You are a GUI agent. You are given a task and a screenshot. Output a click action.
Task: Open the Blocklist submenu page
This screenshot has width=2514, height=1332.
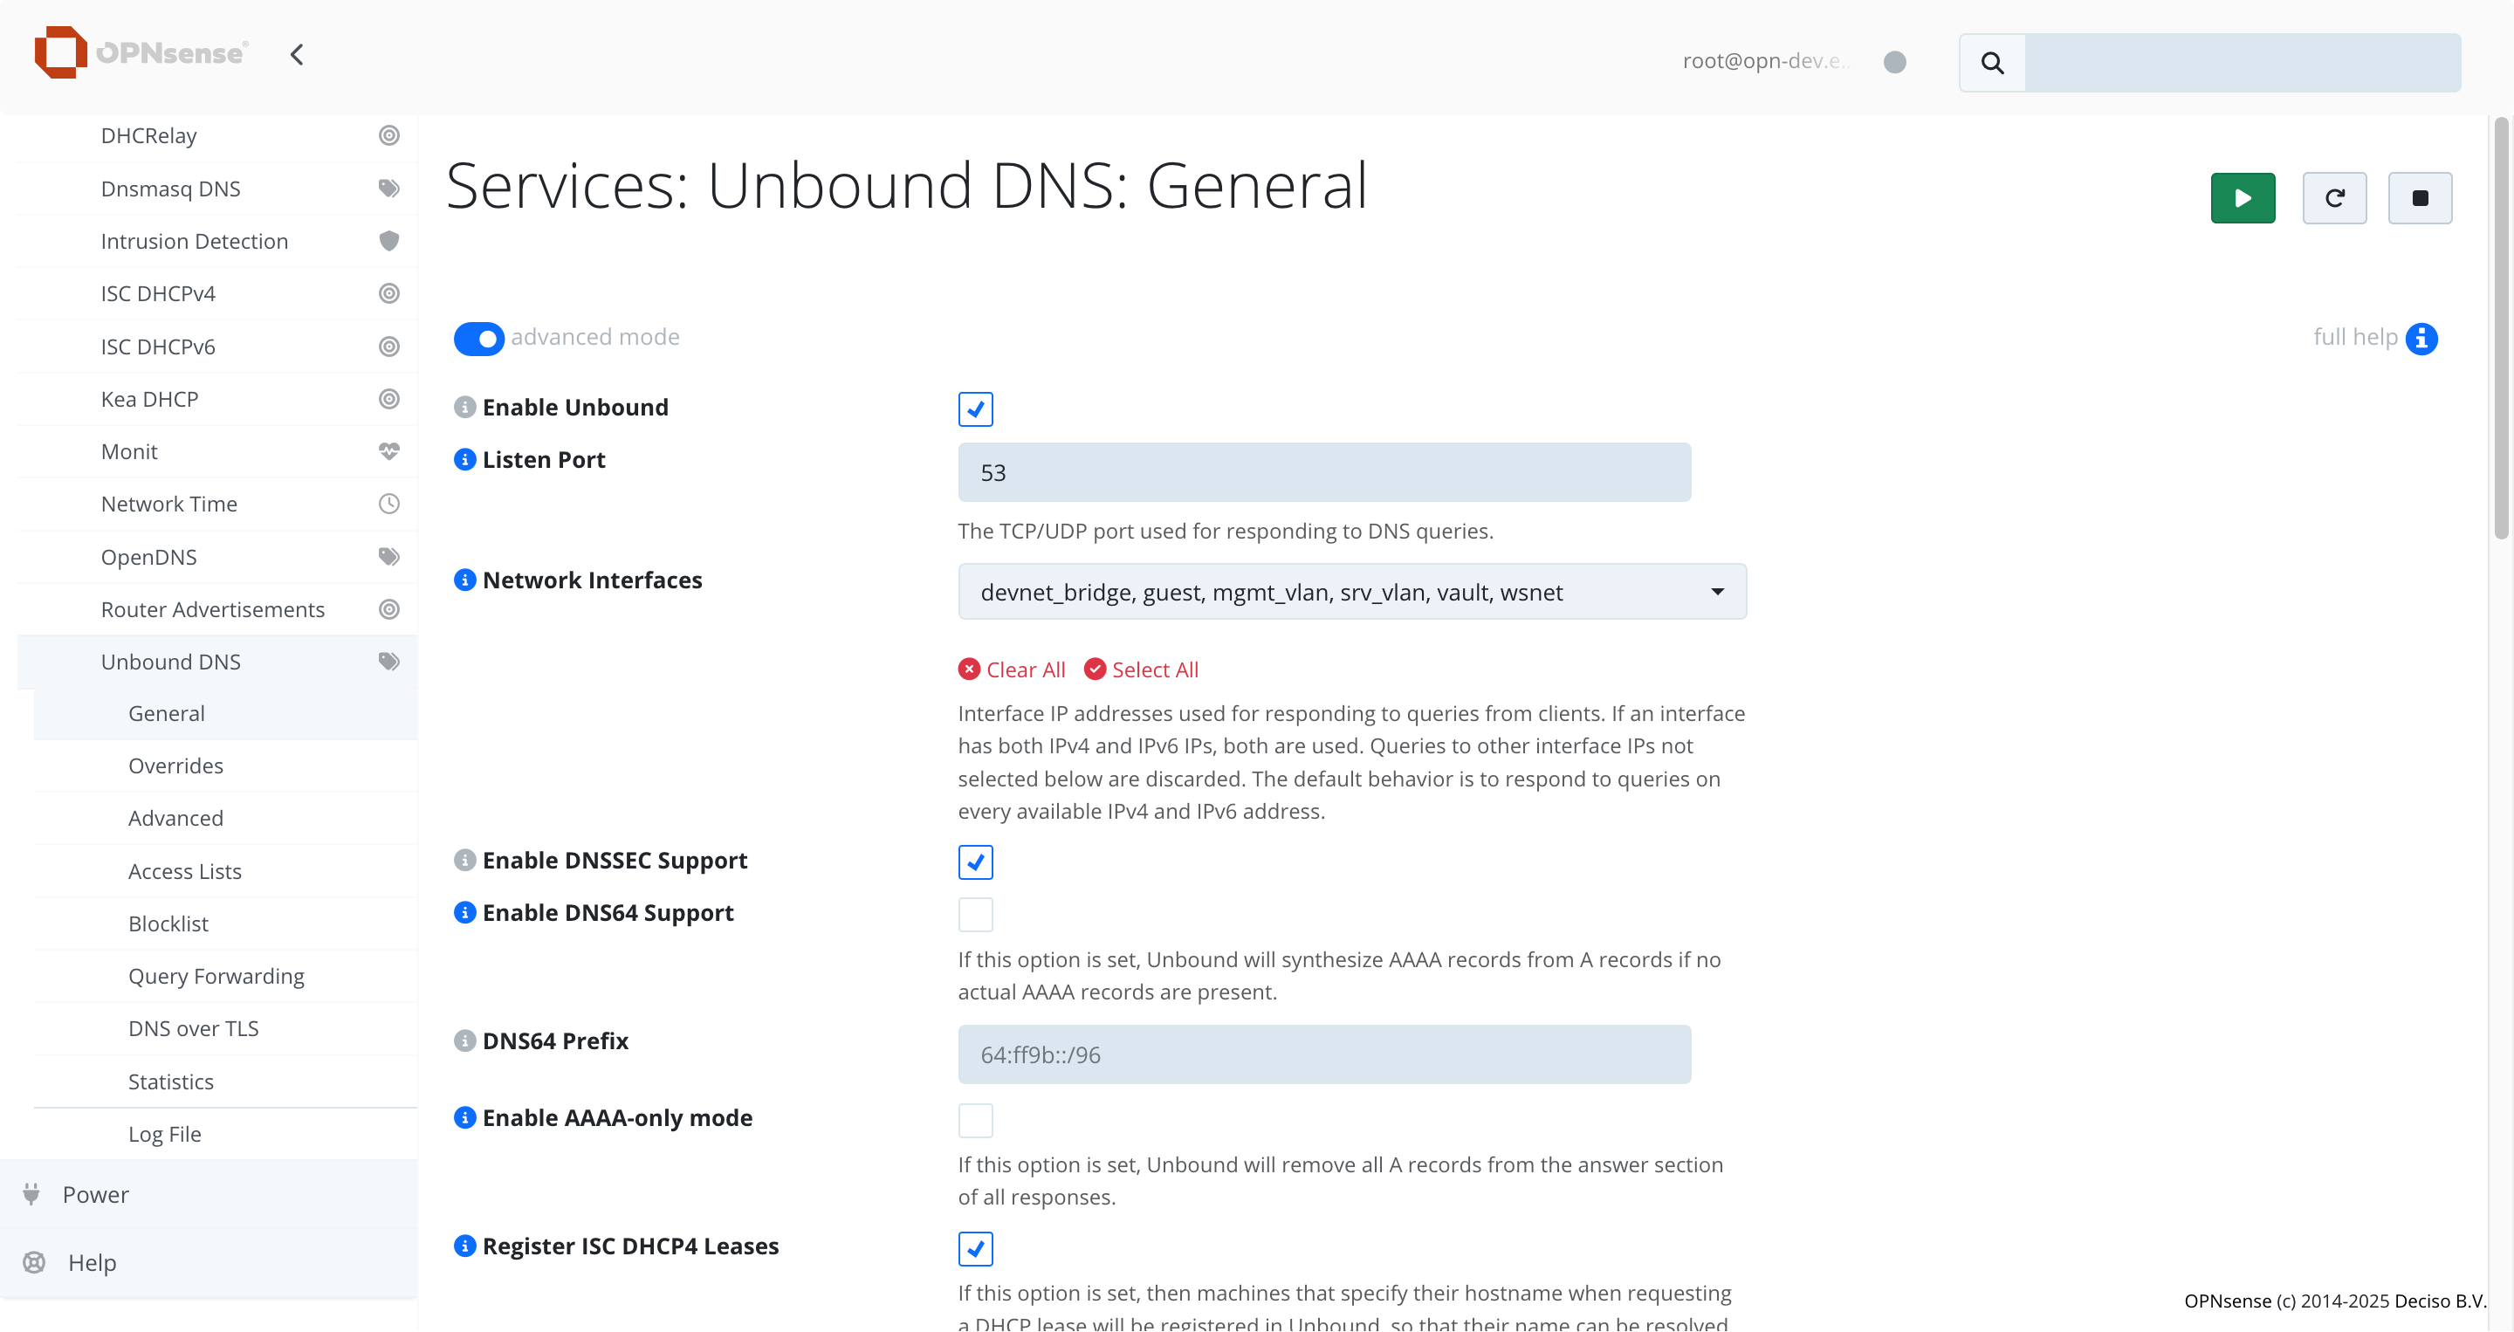(x=168, y=923)
